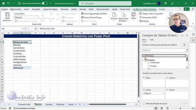Close the Campos da Tabela Dinâmica pane
This screenshot has width=196, height=110.
click(x=187, y=35)
